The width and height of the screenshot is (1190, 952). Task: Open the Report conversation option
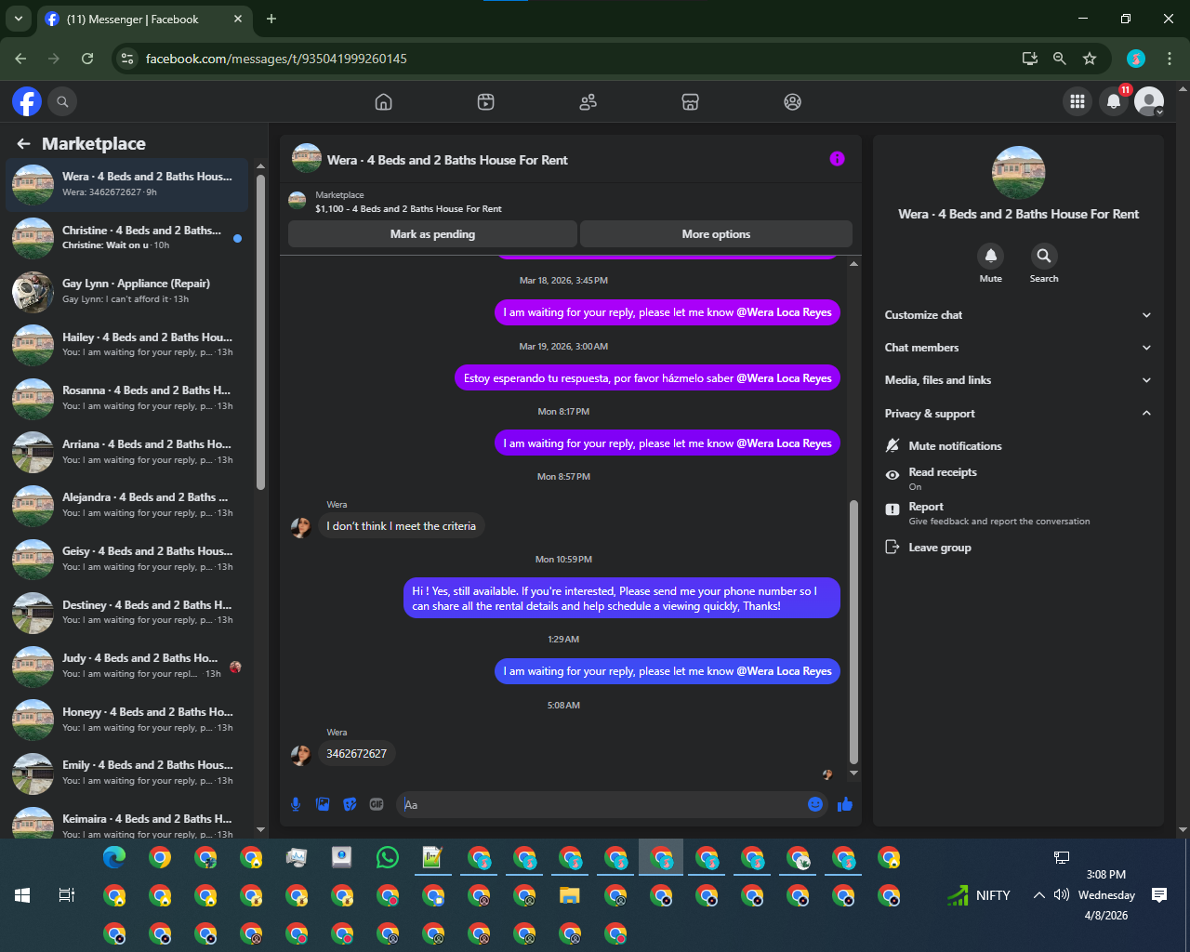1018,513
